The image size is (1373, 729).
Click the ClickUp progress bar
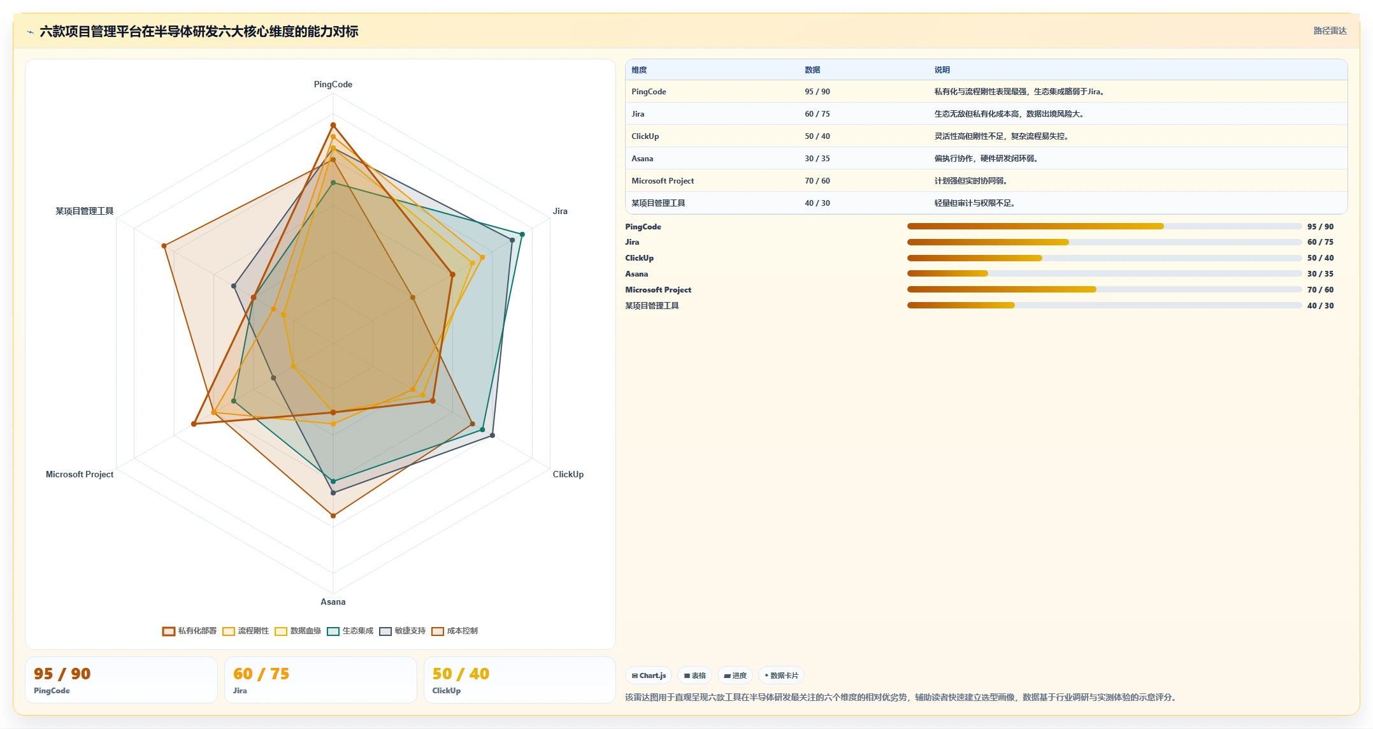(x=1104, y=258)
